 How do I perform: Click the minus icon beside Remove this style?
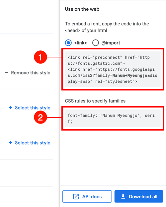tap(7, 72)
